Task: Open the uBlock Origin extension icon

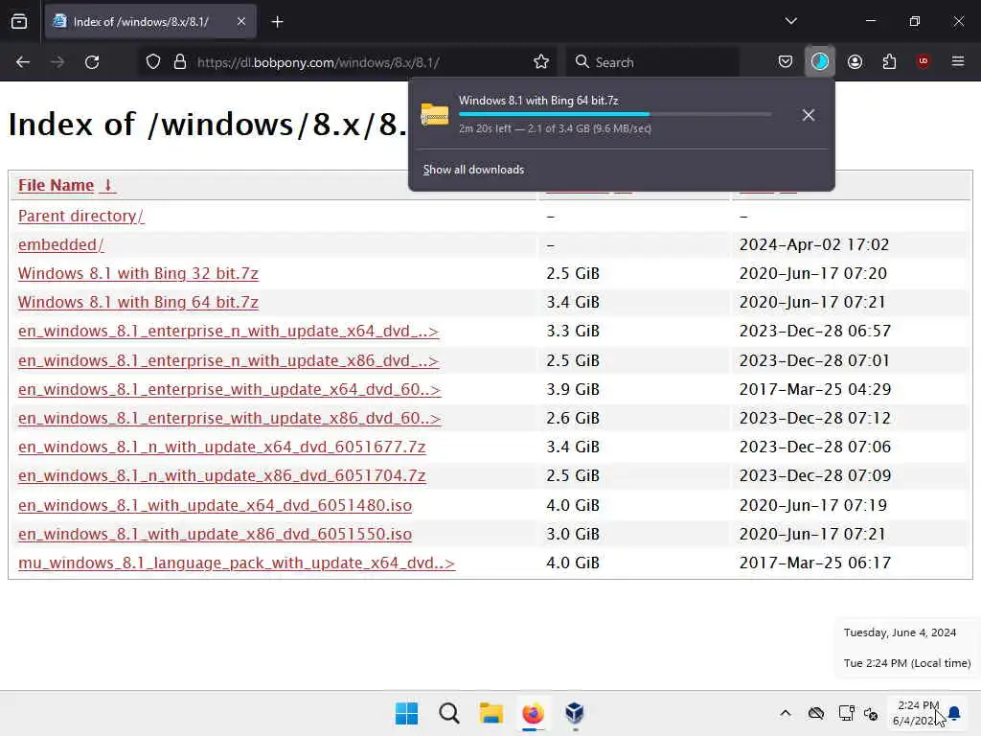Action: tap(923, 61)
